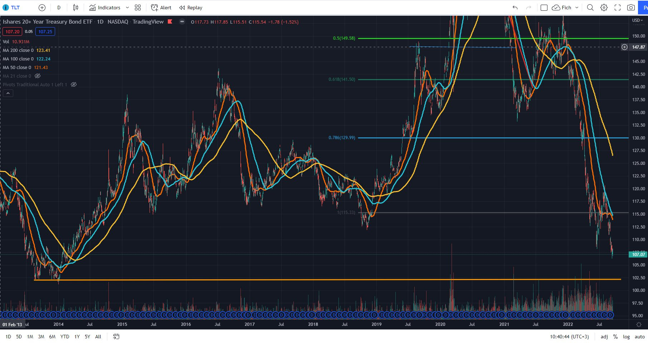
Task: Click the 147.87 crosshair price label
Action: click(x=638, y=47)
